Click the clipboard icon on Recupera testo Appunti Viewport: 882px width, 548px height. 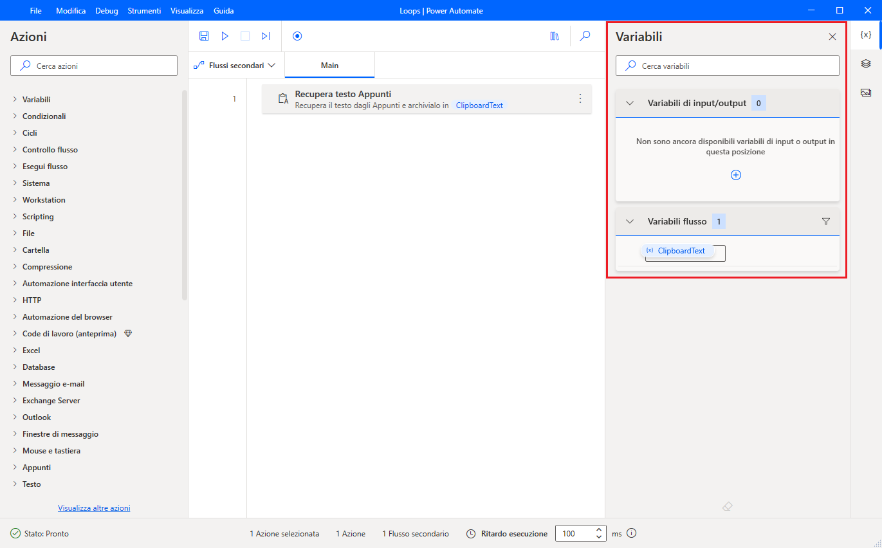coord(282,98)
